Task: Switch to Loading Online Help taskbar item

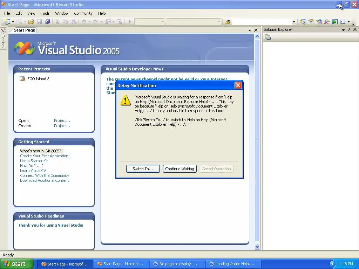Action: coord(233,264)
